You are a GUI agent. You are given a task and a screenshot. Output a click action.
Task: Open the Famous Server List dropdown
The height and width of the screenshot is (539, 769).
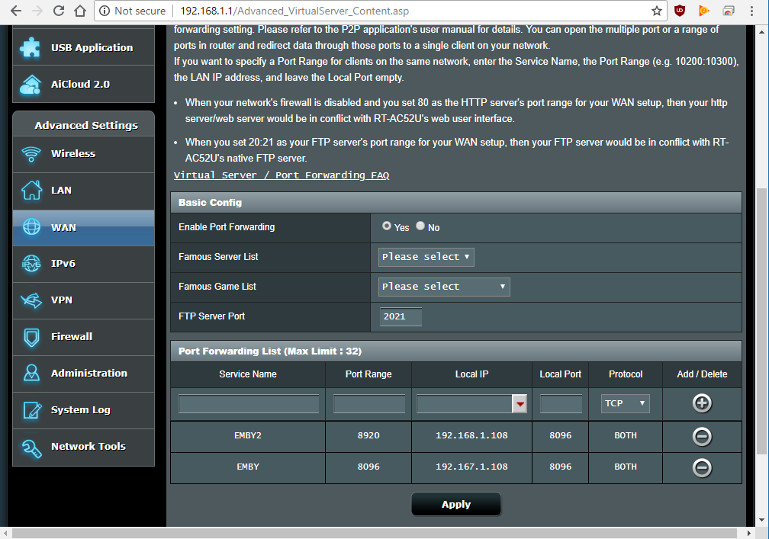pyautogui.click(x=426, y=257)
